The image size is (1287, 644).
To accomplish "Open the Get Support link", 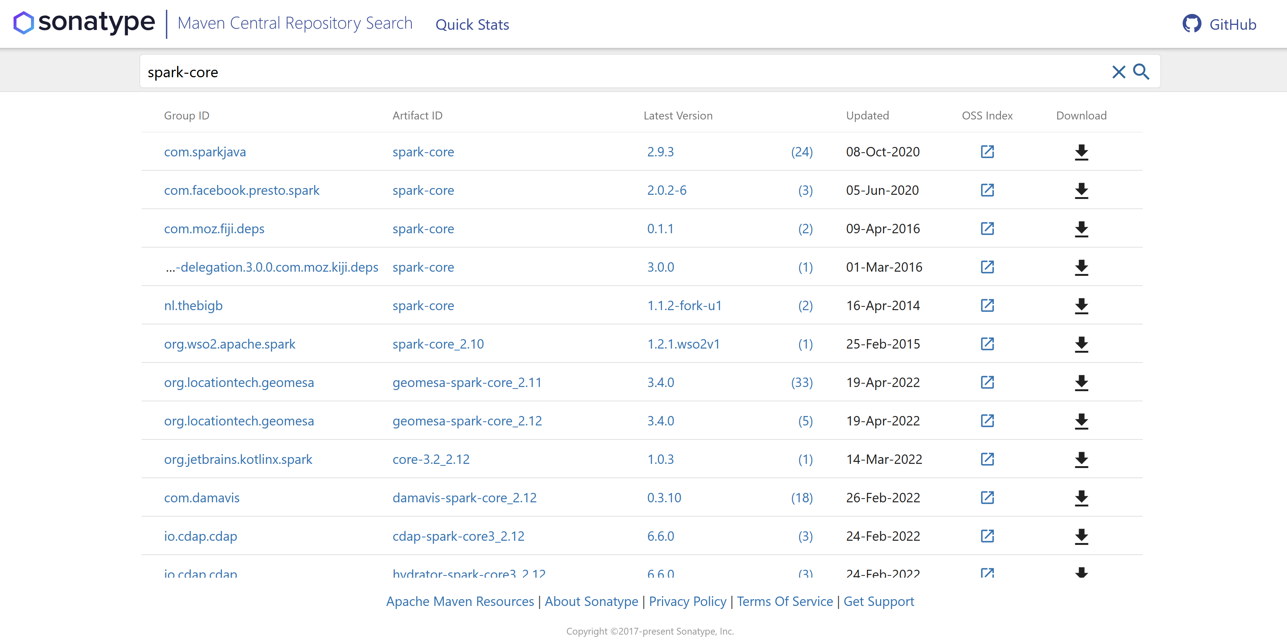I will coord(878,601).
